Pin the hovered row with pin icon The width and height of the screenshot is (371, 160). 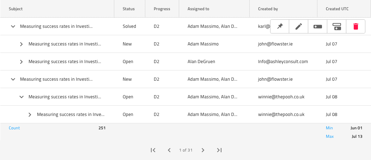coord(280,26)
